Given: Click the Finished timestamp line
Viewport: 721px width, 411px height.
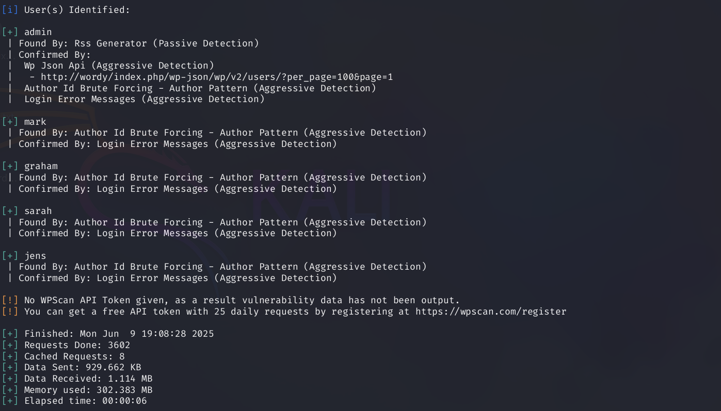Looking at the screenshot, I should click(119, 334).
